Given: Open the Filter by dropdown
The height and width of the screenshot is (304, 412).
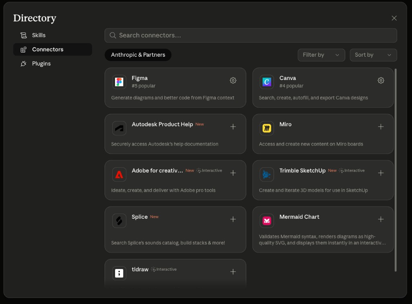Looking at the screenshot, I should point(321,55).
